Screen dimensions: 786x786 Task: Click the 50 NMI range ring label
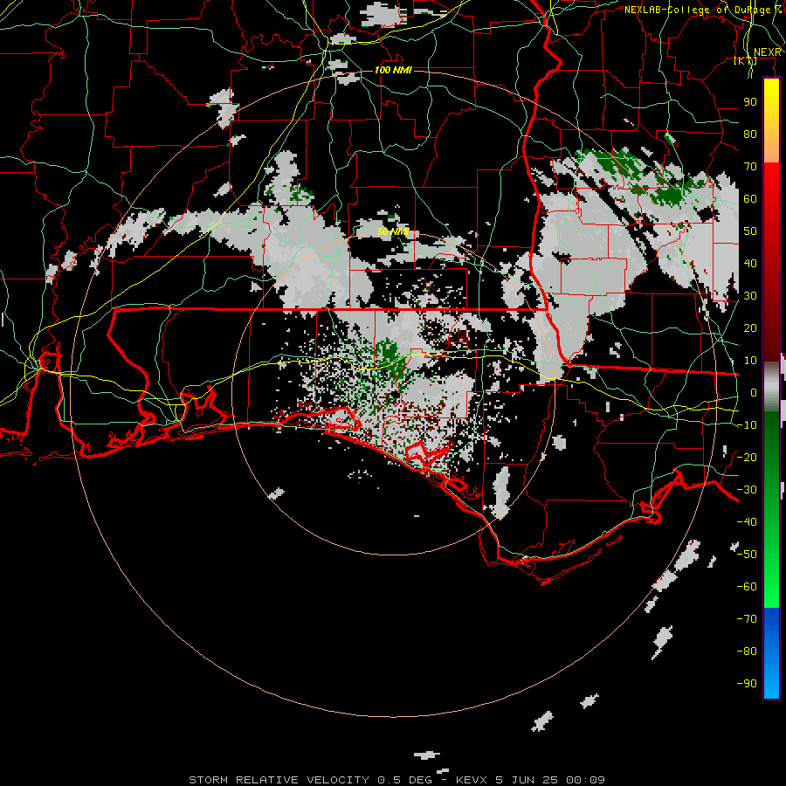[x=393, y=231]
